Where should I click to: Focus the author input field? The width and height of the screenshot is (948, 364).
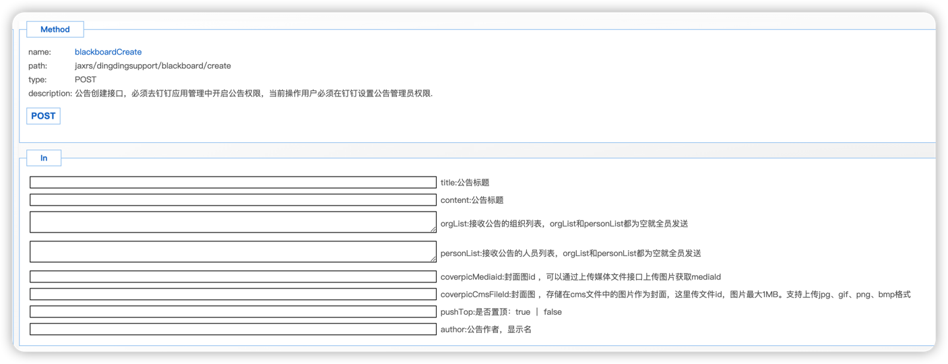coord(232,330)
